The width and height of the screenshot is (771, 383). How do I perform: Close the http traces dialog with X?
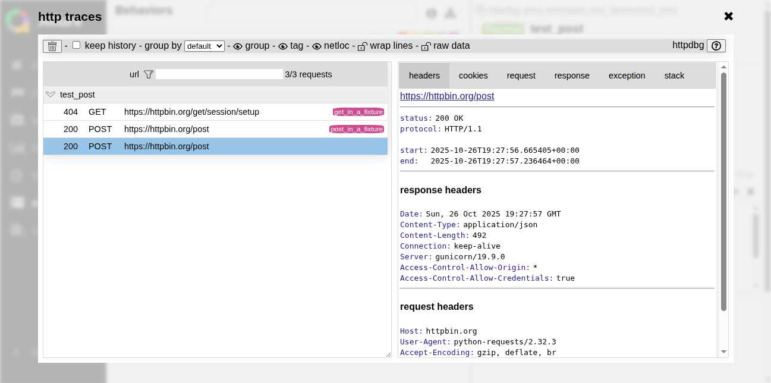[x=728, y=17]
